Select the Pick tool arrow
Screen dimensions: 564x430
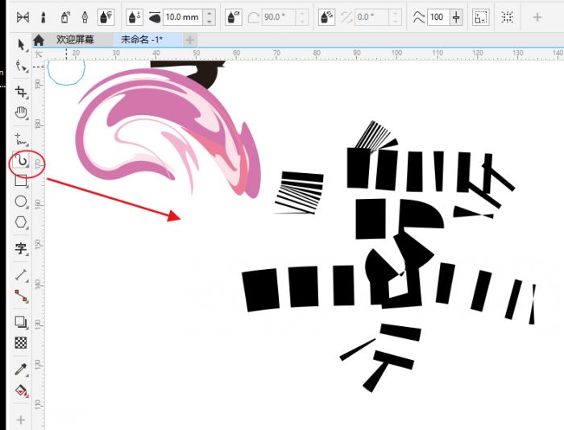coord(21,45)
